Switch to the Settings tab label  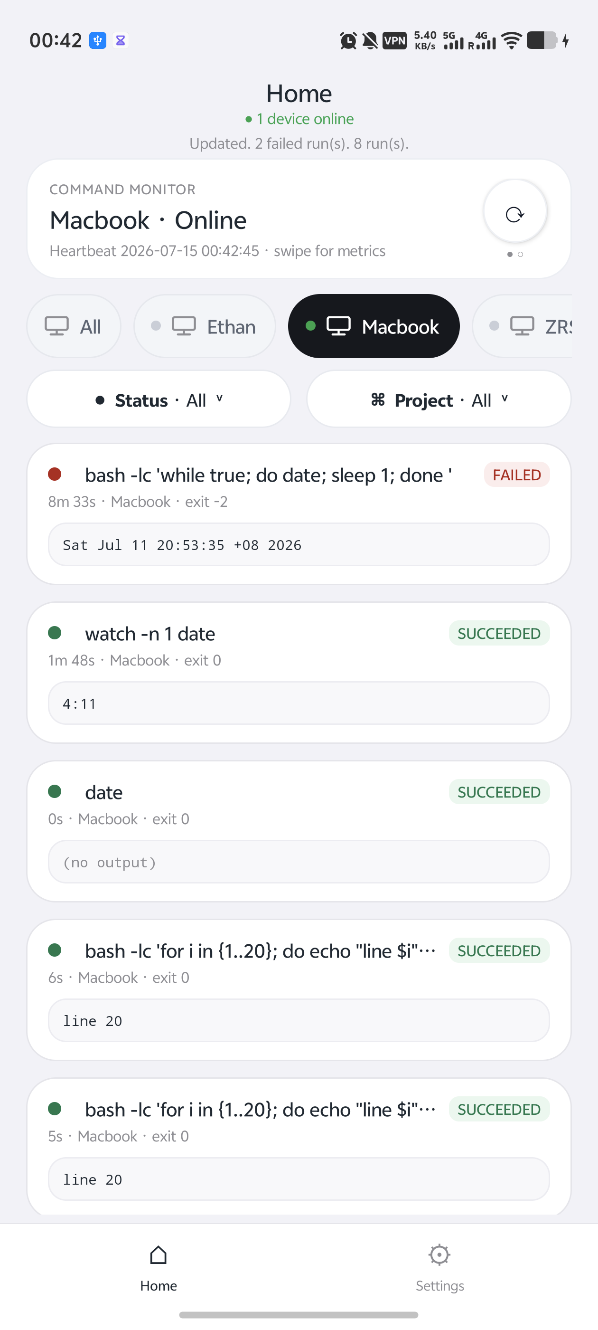click(439, 1286)
